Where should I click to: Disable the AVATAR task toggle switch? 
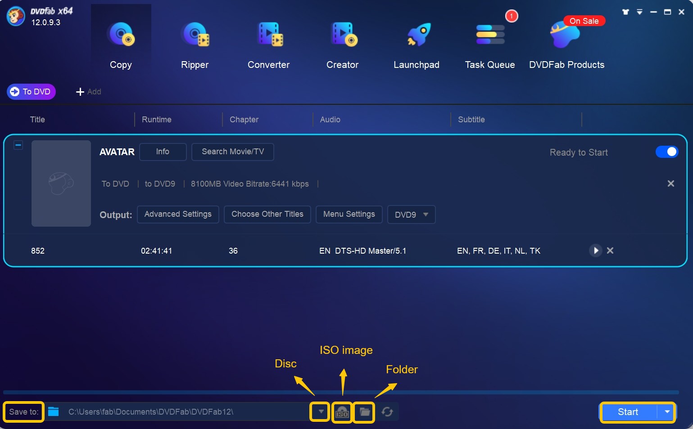[667, 152]
